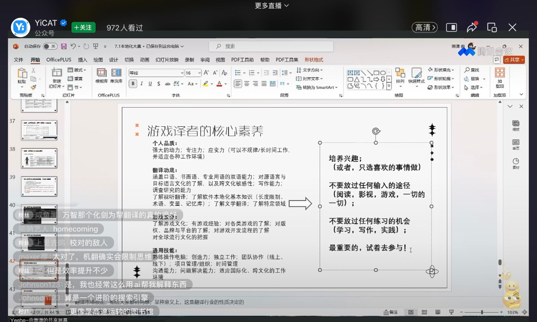Switch to the 形状格式 tab
The image size is (537, 322).
click(x=314, y=60)
